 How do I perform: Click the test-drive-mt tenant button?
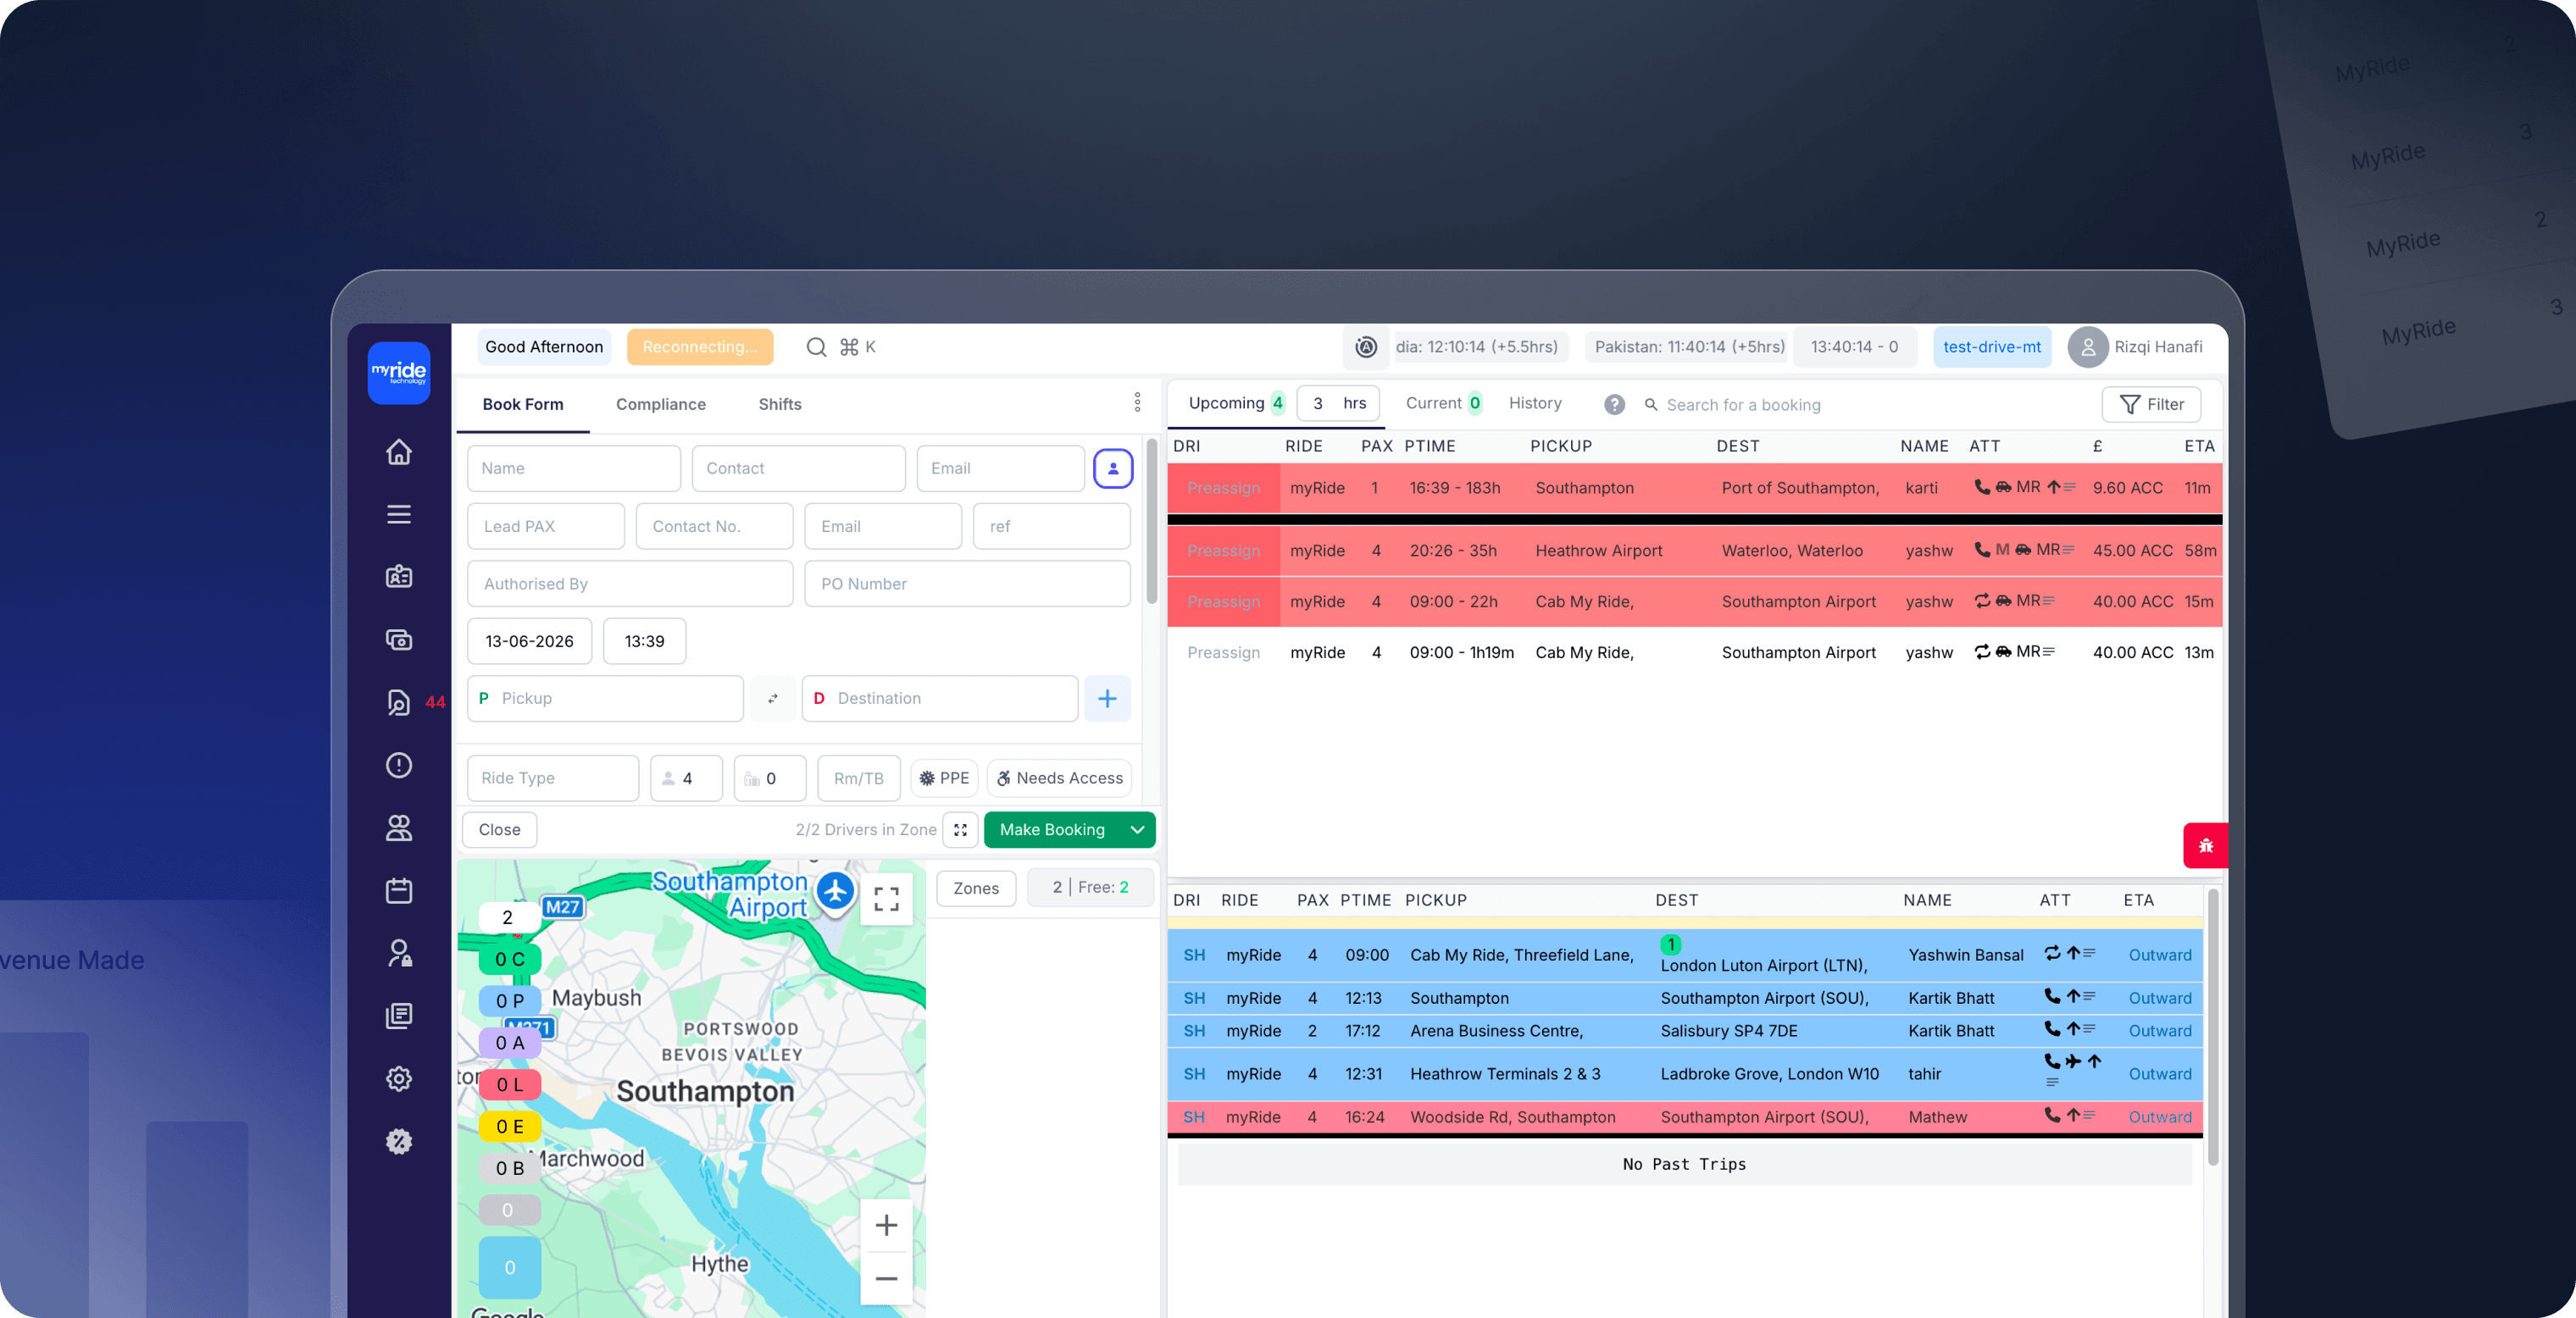click(1992, 346)
